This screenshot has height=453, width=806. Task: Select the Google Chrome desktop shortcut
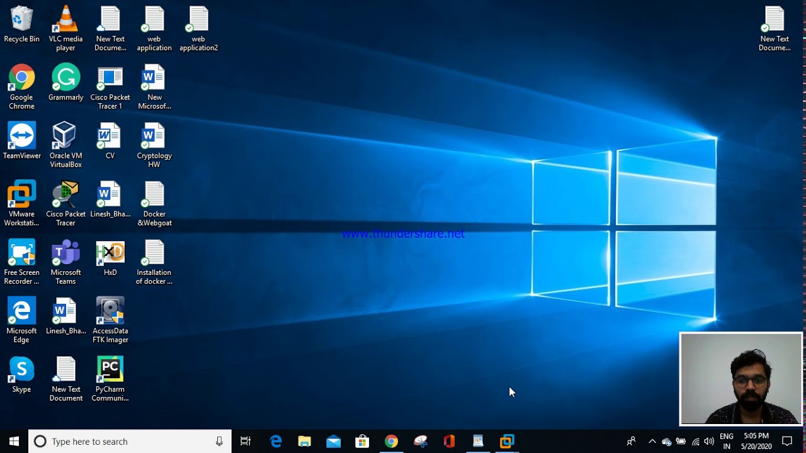[21, 87]
